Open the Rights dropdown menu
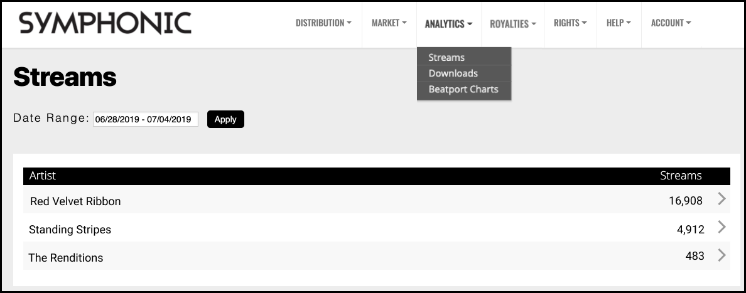The width and height of the screenshot is (746, 293). click(x=570, y=23)
